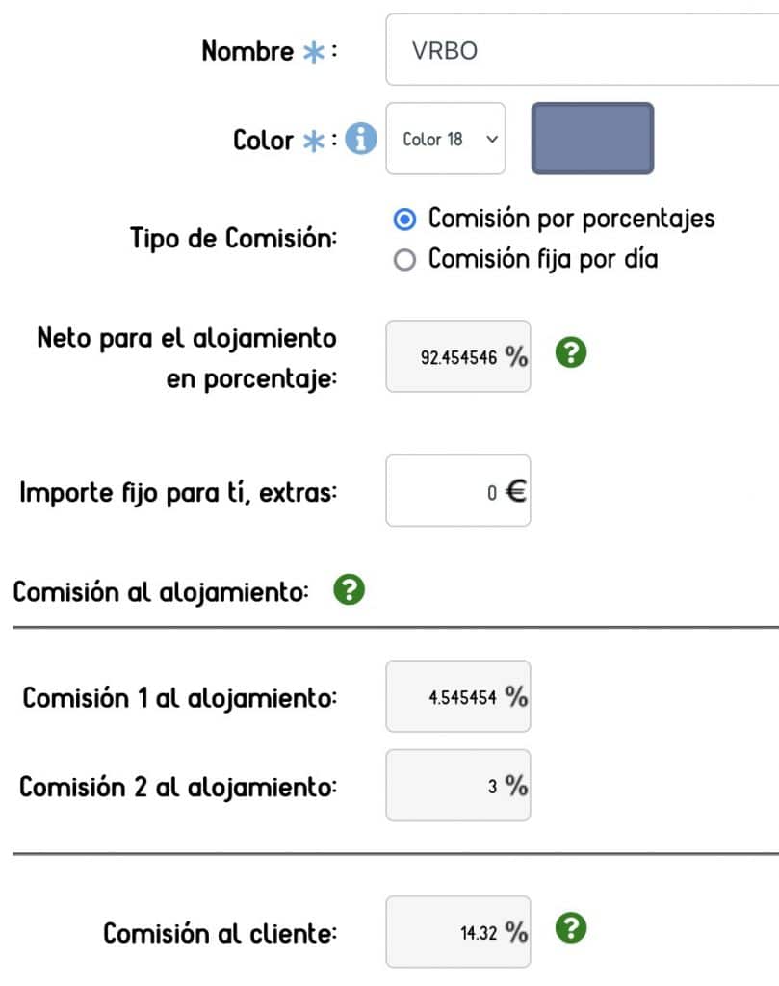
Task: Open the Color 18 dropdown
Action: [x=445, y=138]
